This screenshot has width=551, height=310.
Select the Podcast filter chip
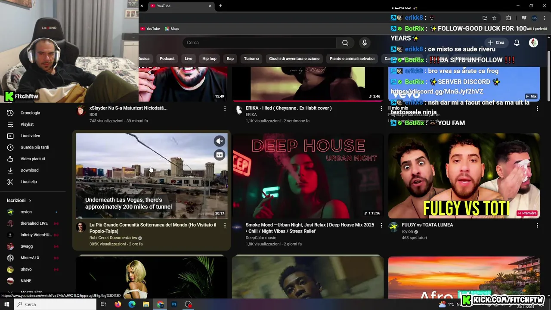[x=167, y=59]
